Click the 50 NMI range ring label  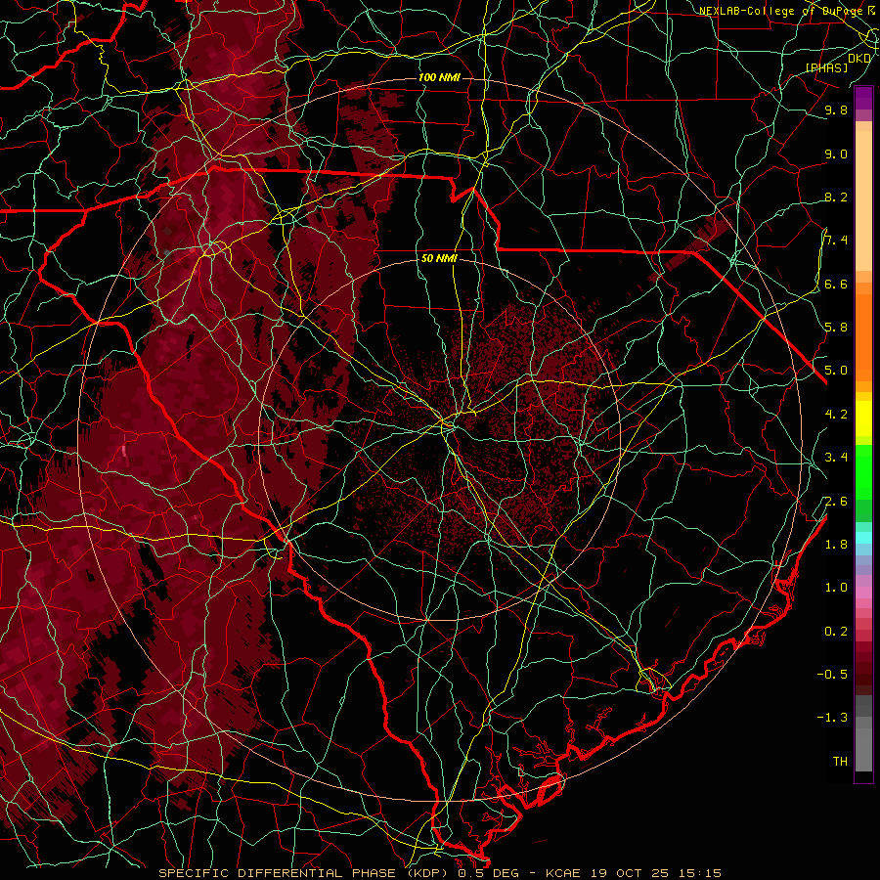pos(439,258)
